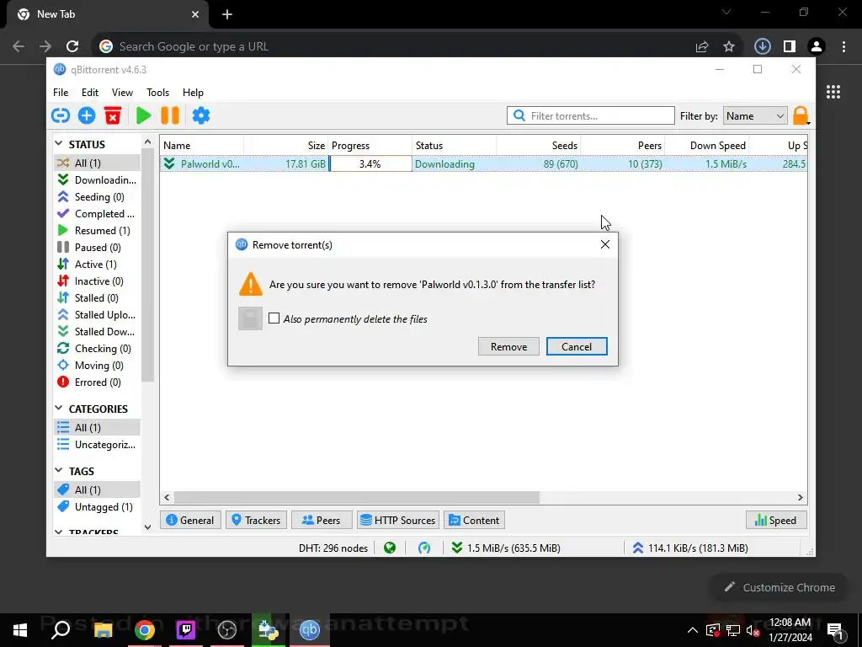
Task: Click the Filter torrents search field
Action: pyautogui.click(x=590, y=115)
